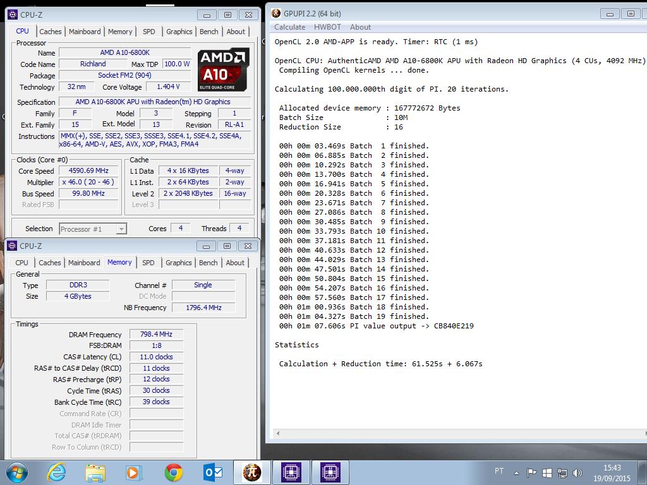Click the CAS# Latency value 11.0 clocks
Image resolution: width=647 pixels, height=485 pixels.
[x=156, y=357]
